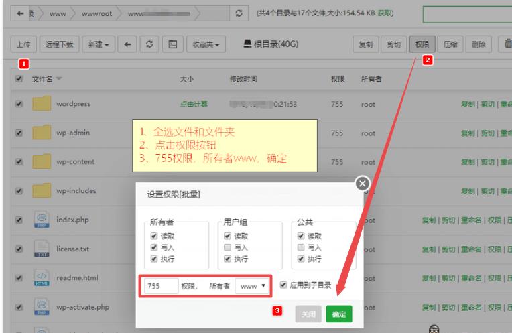Click the 剪切 (Cut) toolbar button
Viewport: 512px width, 333px height.
394,44
